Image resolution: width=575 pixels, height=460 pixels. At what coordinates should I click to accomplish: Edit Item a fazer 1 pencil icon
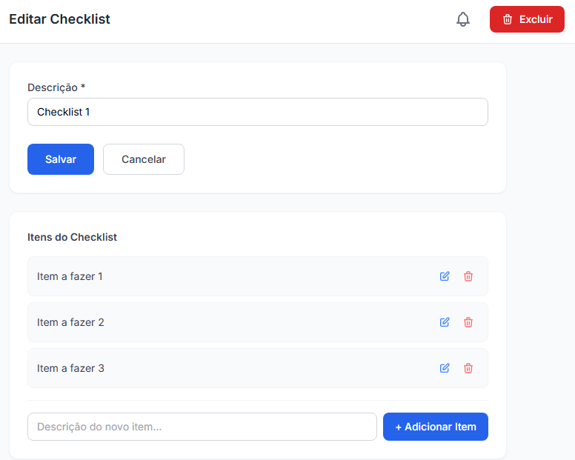(x=445, y=276)
